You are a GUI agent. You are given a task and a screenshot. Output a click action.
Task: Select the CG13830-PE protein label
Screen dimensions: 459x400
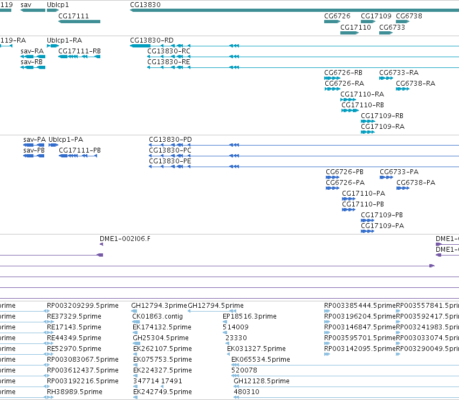click(170, 161)
